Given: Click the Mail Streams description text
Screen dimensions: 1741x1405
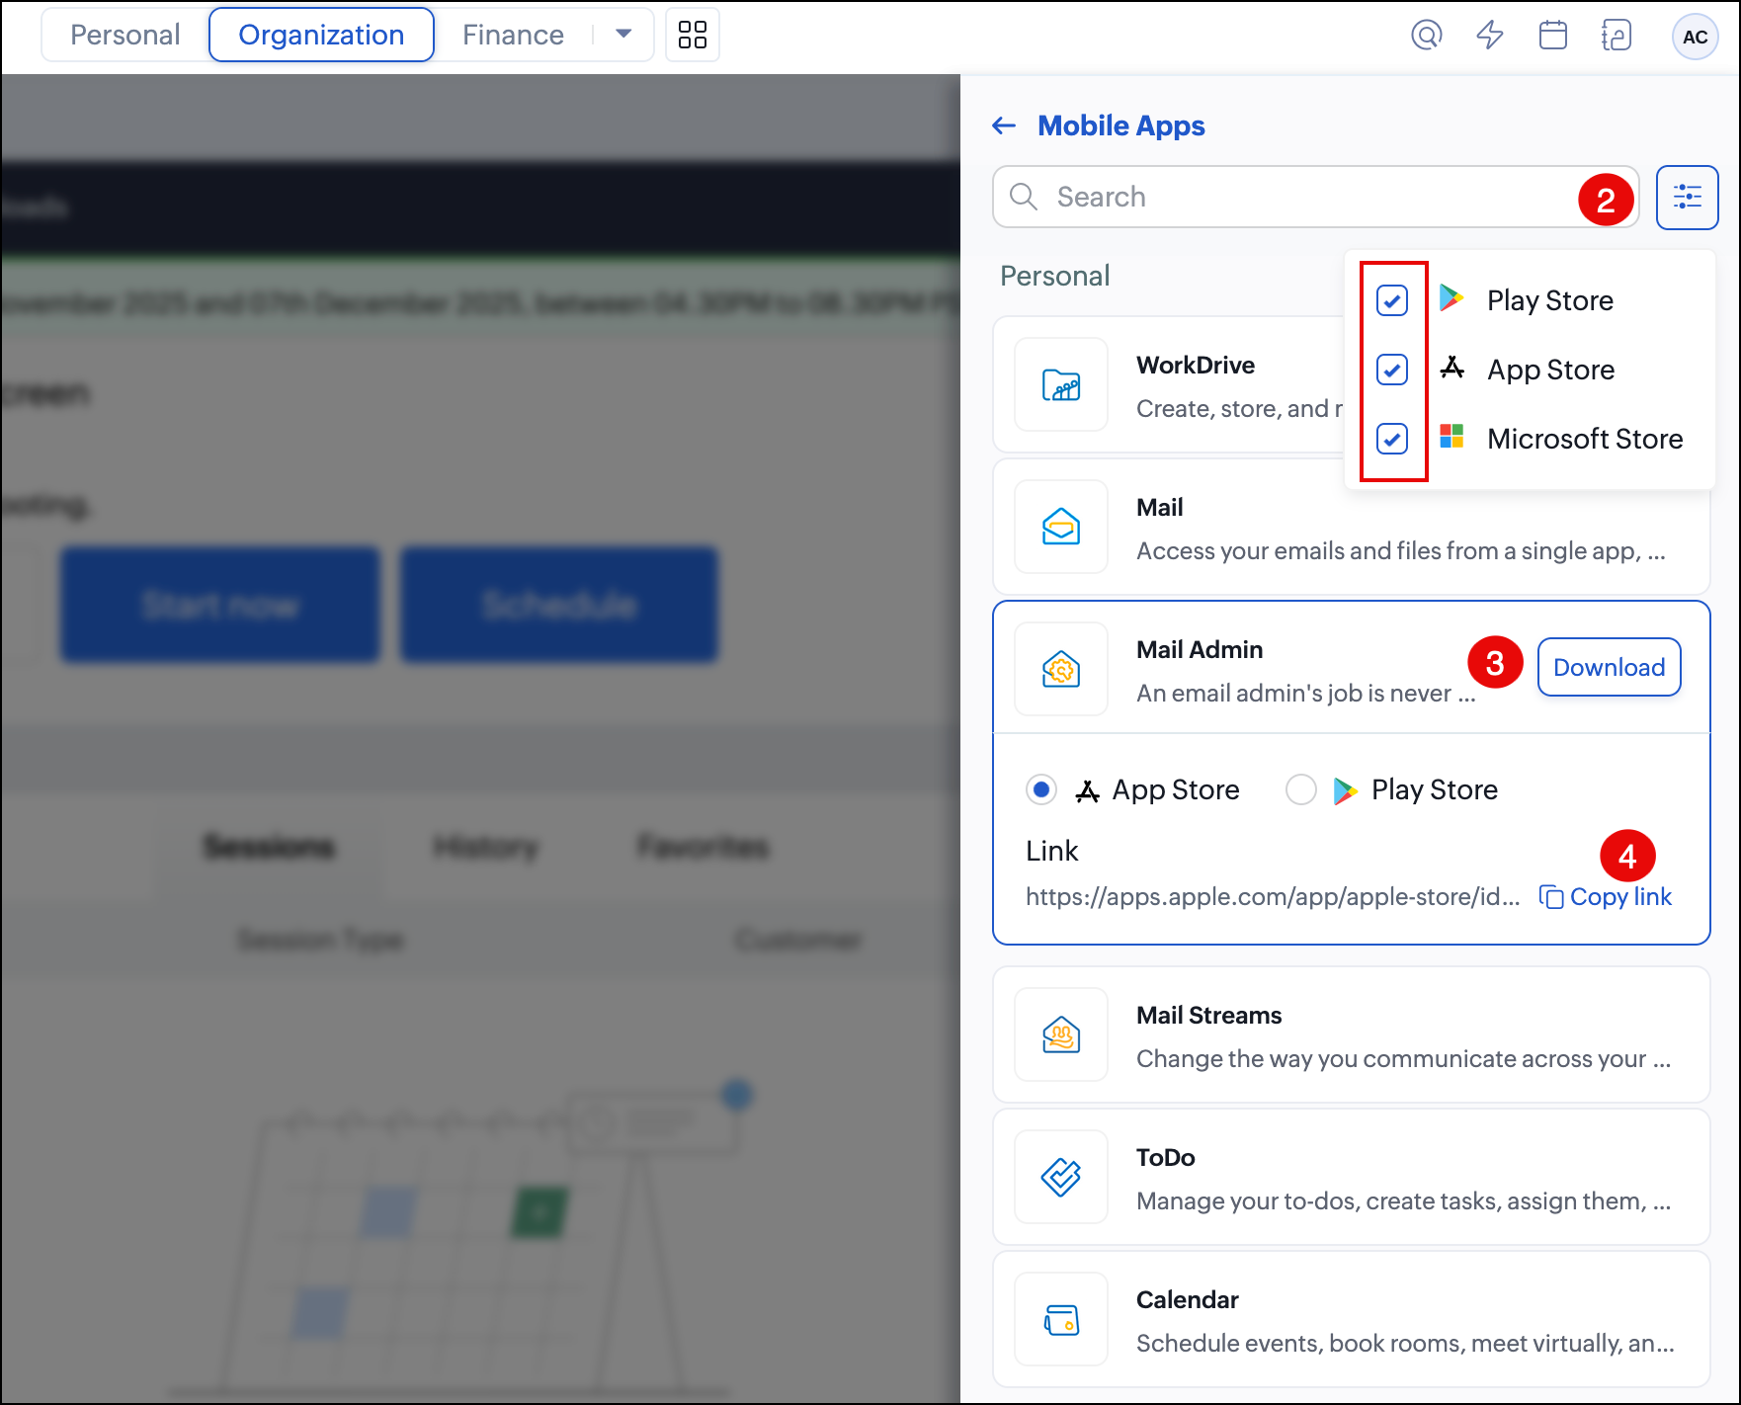Looking at the screenshot, I should (x=1403, y=1058).
